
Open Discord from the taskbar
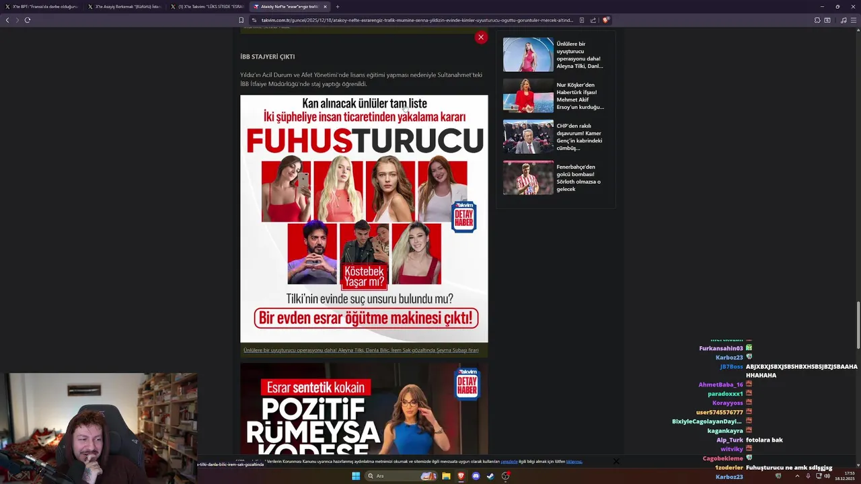coord(476,476)
